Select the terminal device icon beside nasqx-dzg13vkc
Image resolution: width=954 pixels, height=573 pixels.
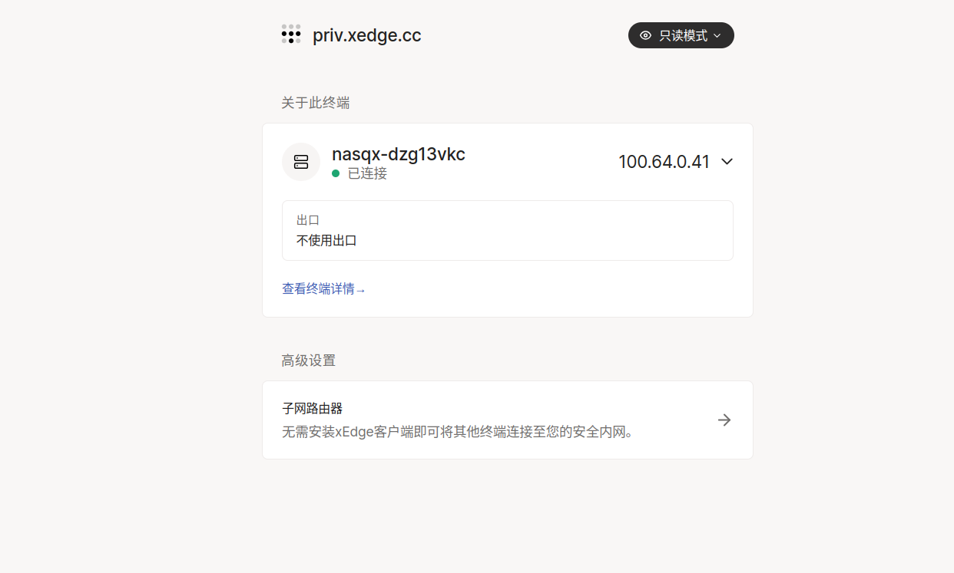(x=301, y=162)
